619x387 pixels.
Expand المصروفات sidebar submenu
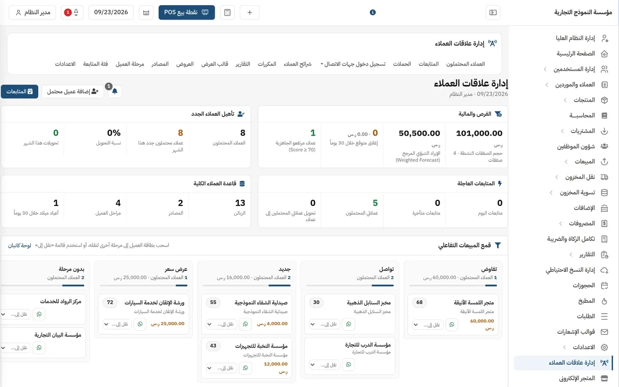(x=561, y=224)
